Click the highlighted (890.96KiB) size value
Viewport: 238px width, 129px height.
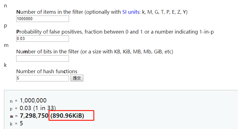tap(67, 116)
